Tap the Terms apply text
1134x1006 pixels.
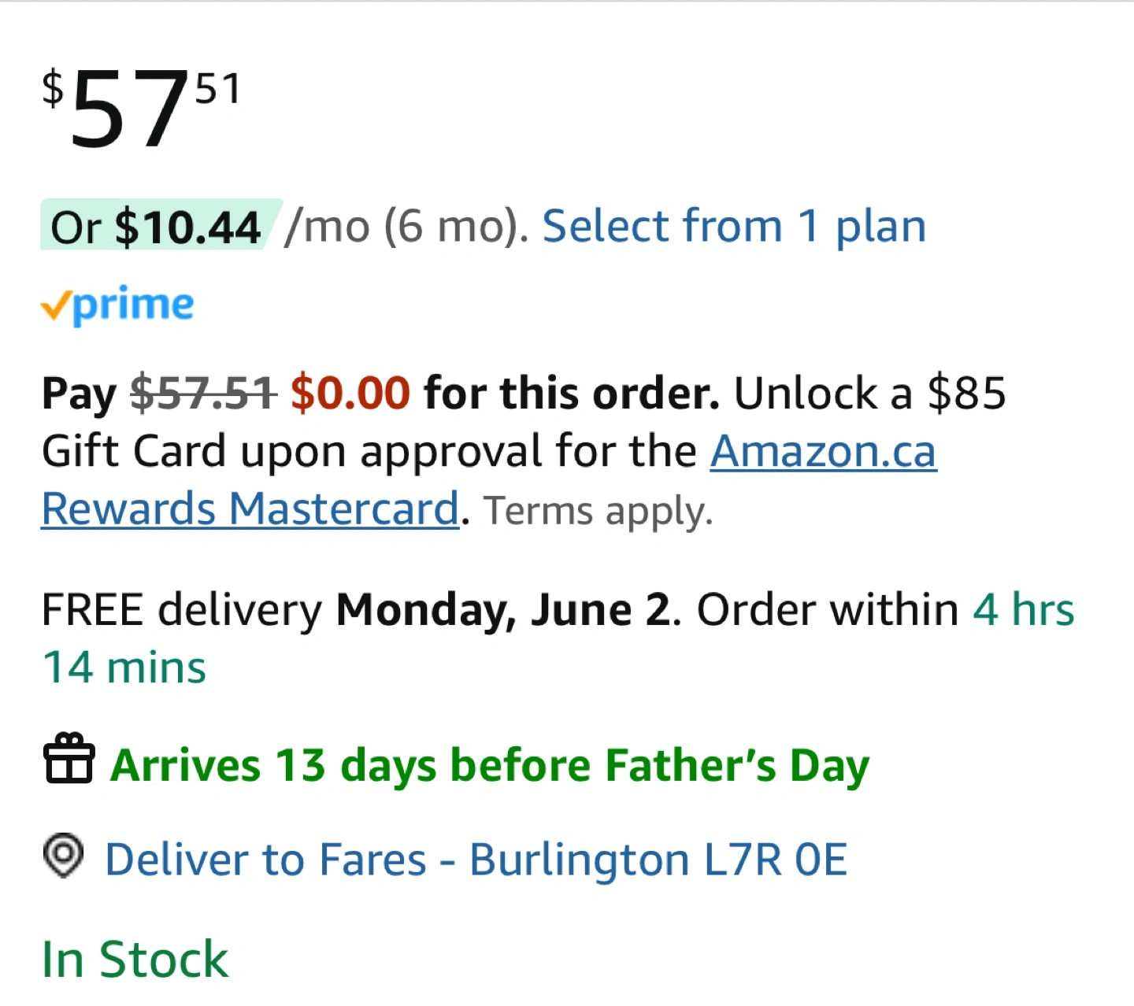pyautogui.click(x=598, y=512)
